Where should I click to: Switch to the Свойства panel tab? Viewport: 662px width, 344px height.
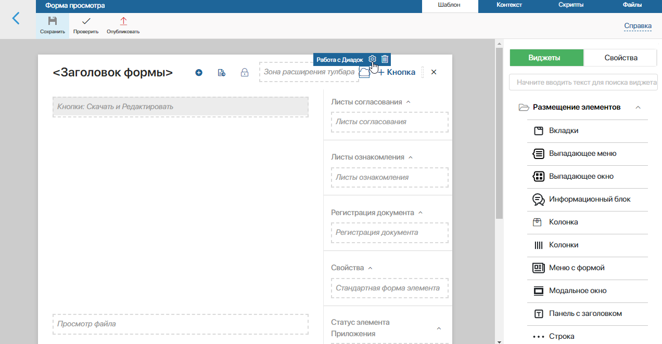click(620, 58)
